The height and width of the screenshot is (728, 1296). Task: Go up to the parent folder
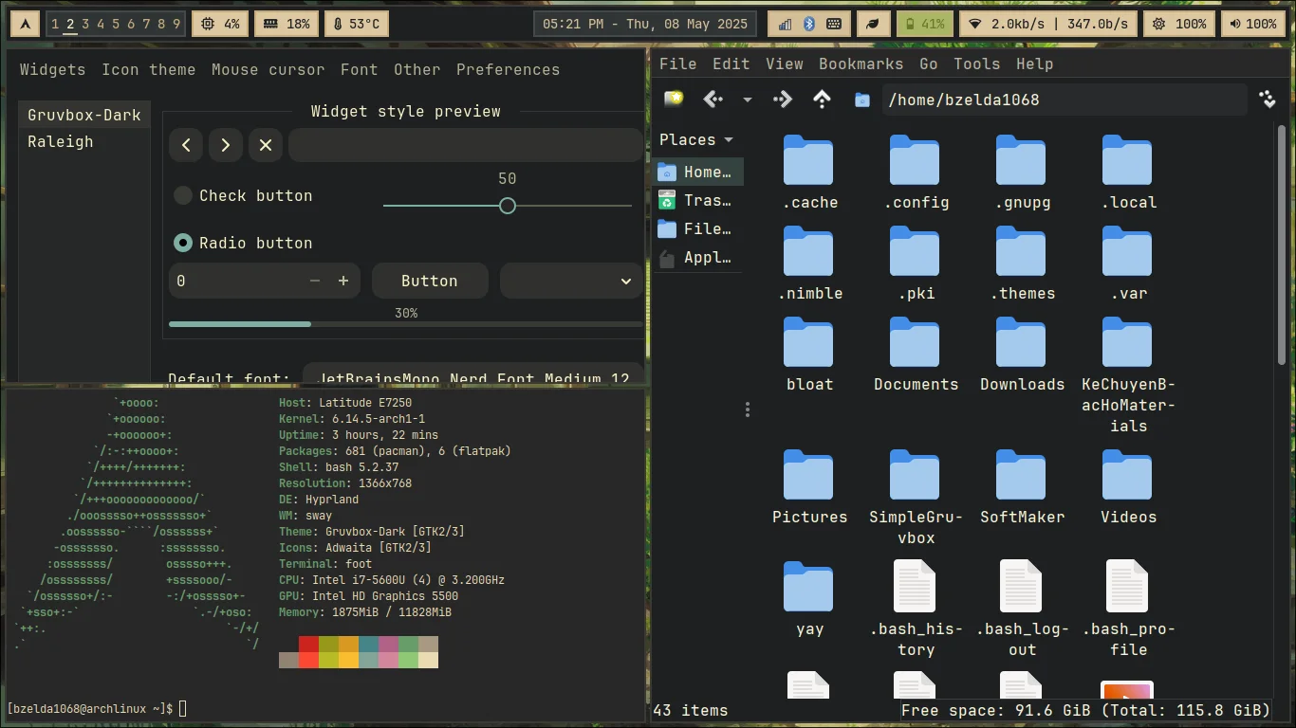(x=822, y=99)
